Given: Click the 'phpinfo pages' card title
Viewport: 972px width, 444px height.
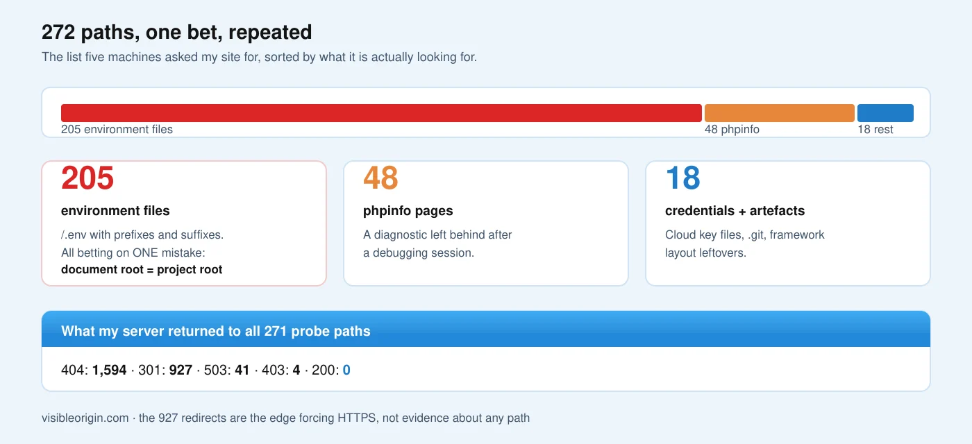Looking at the screenshot, I should click(408, 211).
